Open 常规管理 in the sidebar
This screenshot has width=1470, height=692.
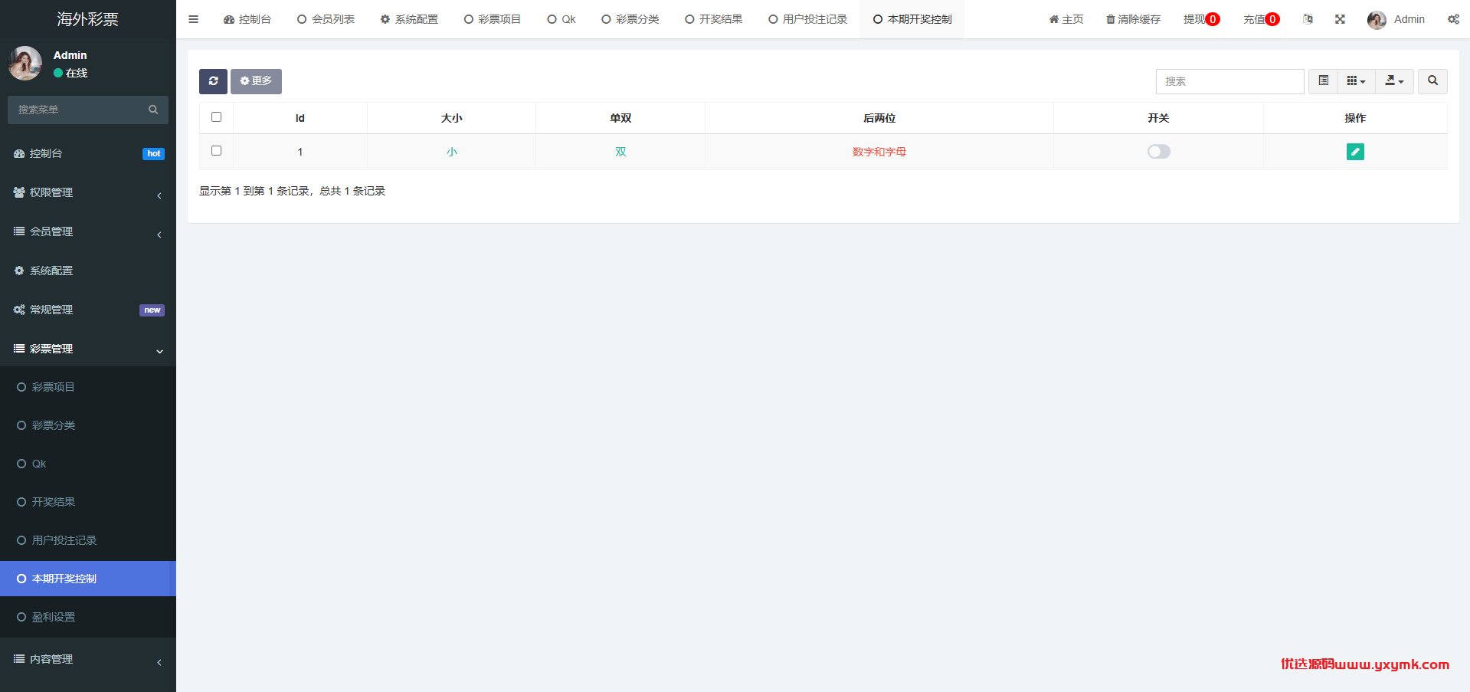[88, 310]
